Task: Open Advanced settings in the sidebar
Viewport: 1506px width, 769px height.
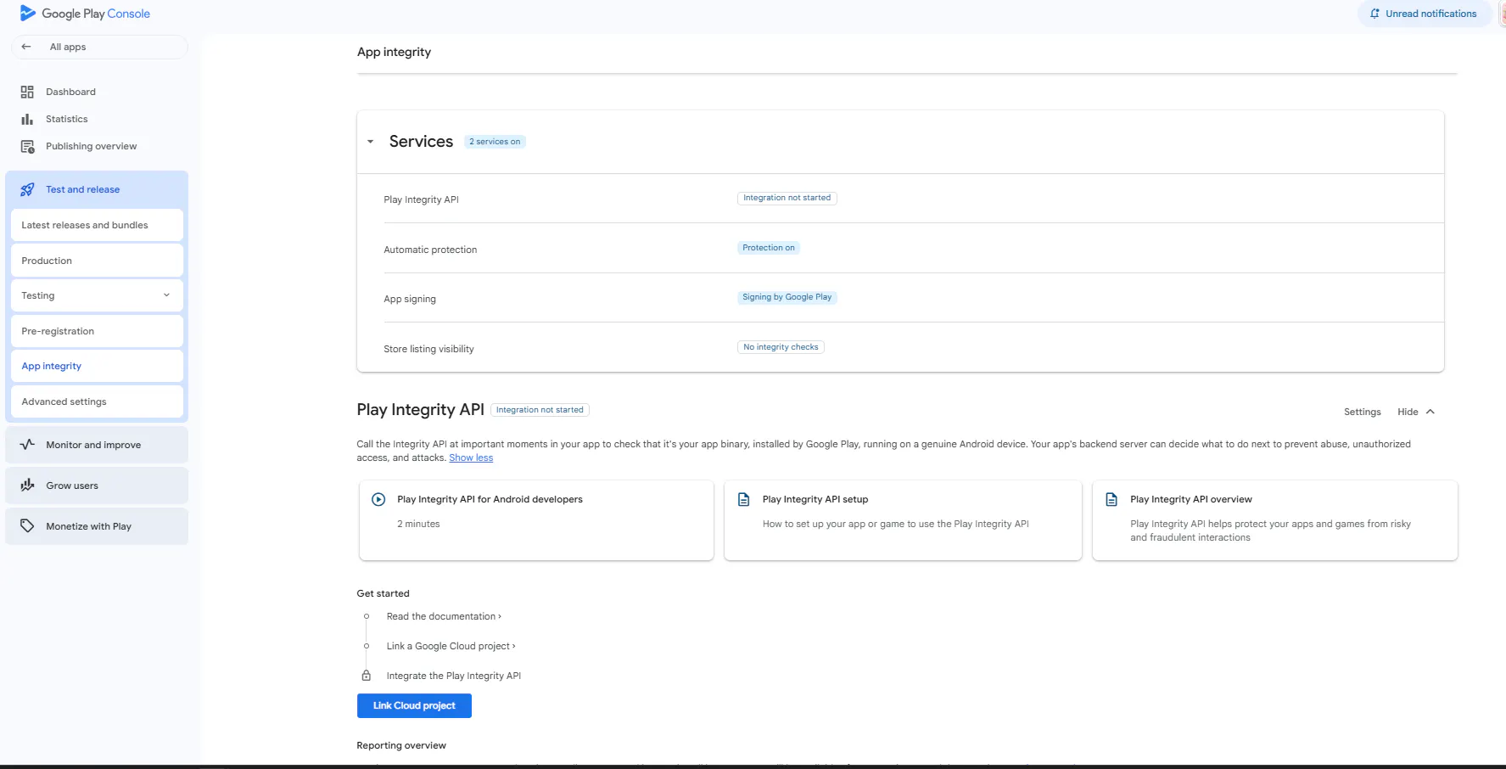Action: [97, 401]
